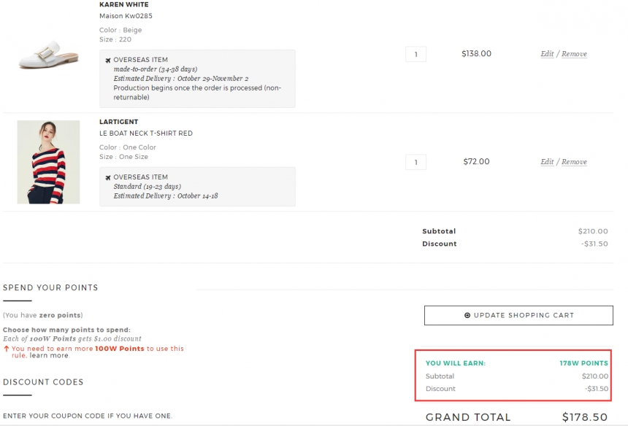628x426 pixels.
Task: Edit the Karen White Maison item
Action: pos(547,53)
